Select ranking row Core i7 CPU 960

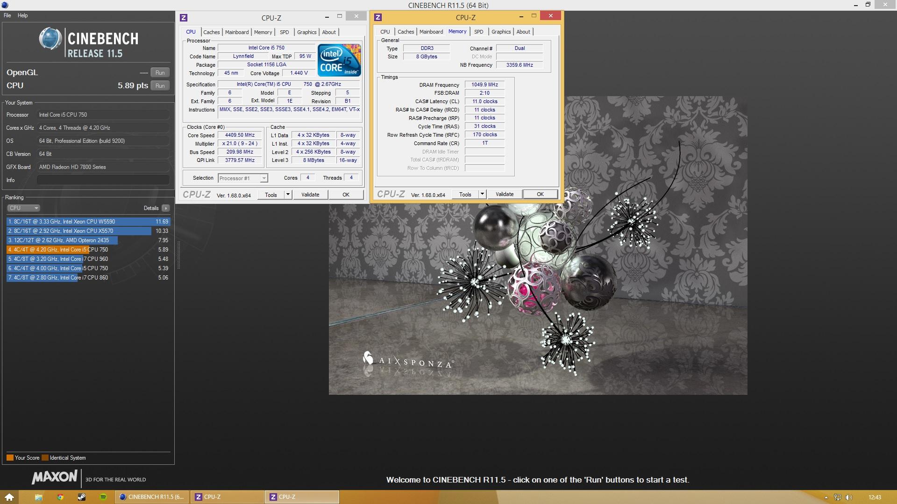[x=88, y=259]
